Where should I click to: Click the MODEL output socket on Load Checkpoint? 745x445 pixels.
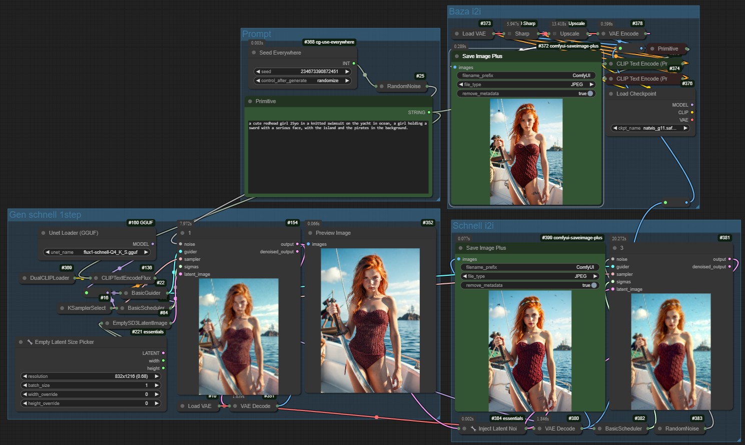tap(692, 105)
